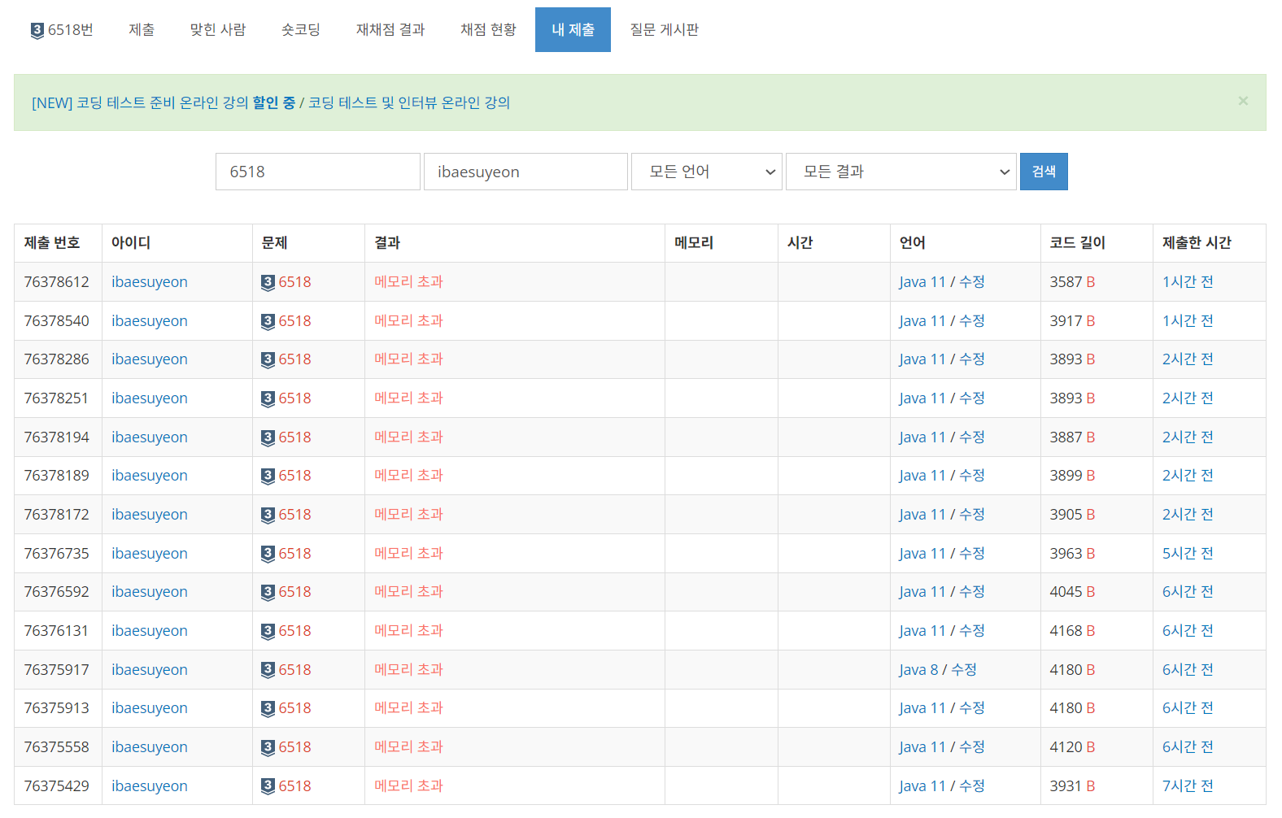Click 1시간 전 timestamp in row 76378612
The height and width of the screenshot is (818, 1282).
click(1188, 281)
